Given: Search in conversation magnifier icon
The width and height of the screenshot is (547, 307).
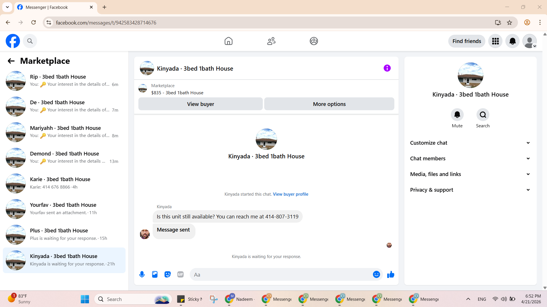Looking at the screenshot, I should pyautogui.click(x=483, y=115).
